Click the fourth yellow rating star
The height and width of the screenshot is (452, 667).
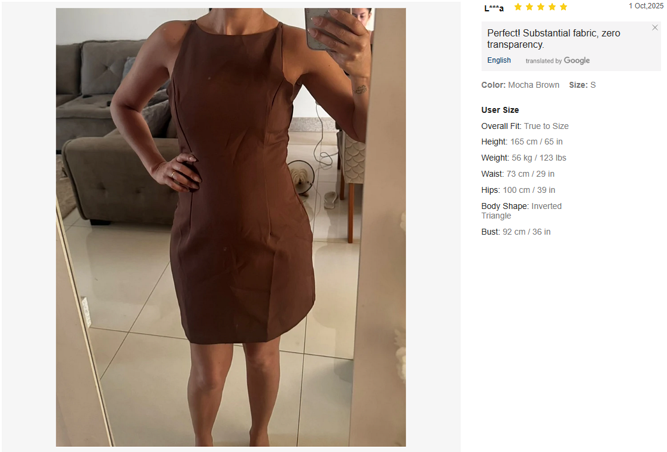tap(552, 7)
